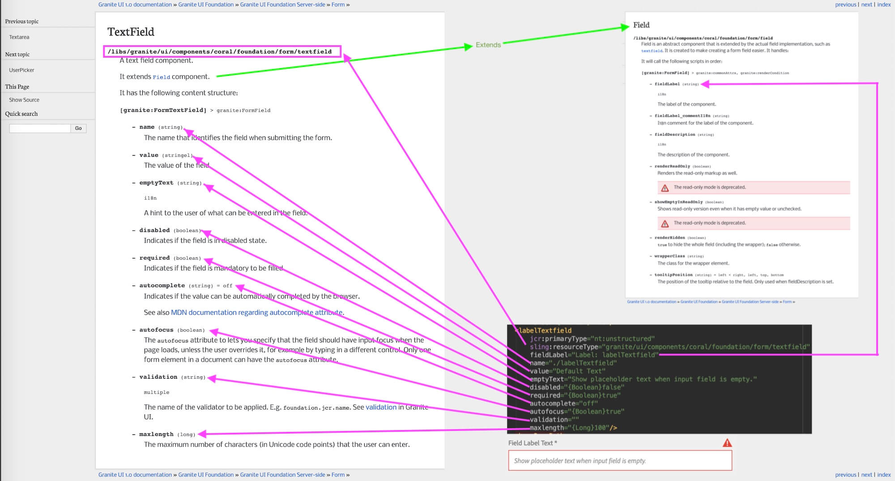Click the 'validation' hyperlink in the validator description
The height and width of the screenshot is (481, 895).
click(380, 407)
